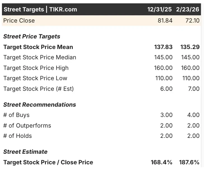The width and height of the screenshot is (204, 171).
Task: Click the # of Outperforms row label
Action: point(27,126)
